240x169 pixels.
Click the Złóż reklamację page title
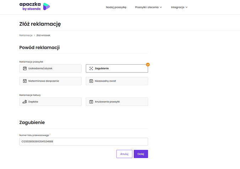click(x=40, y=24)
